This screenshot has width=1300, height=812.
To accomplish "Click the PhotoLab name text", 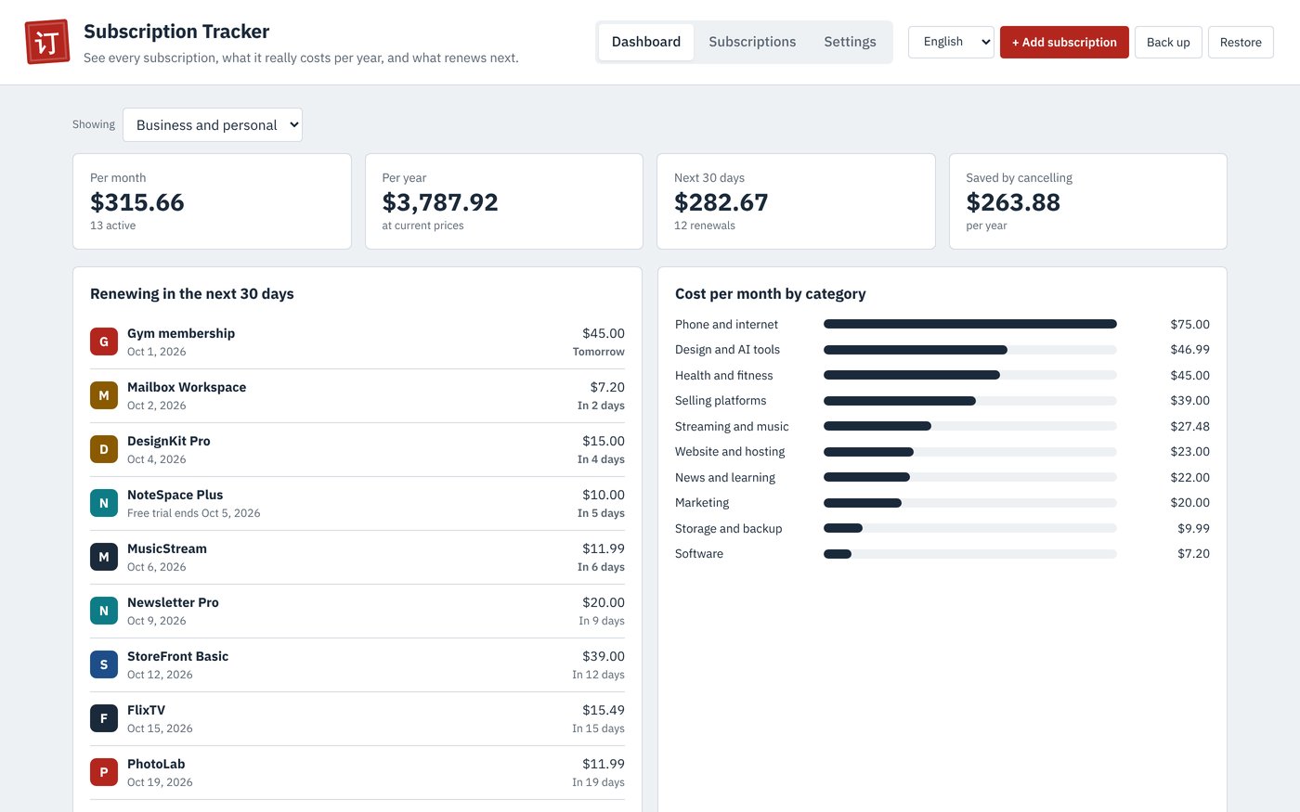I will [156, 764].
